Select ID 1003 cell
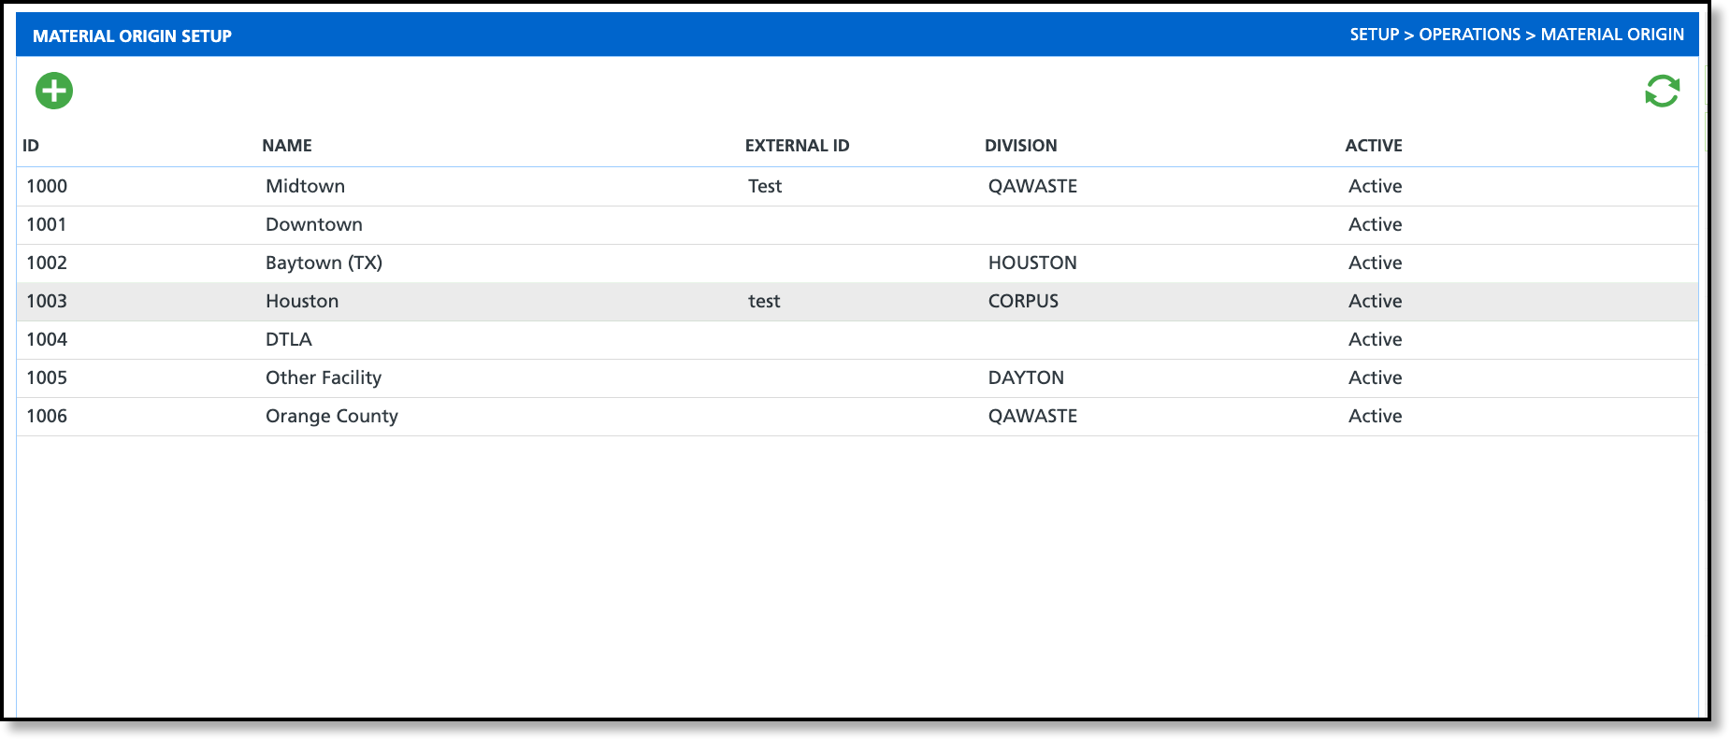The height and width of the screenshot is (740, 1730). click(47, 301)
